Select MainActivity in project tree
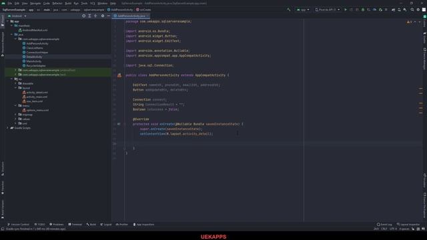The image size is (427, 240). click(34, 61)
